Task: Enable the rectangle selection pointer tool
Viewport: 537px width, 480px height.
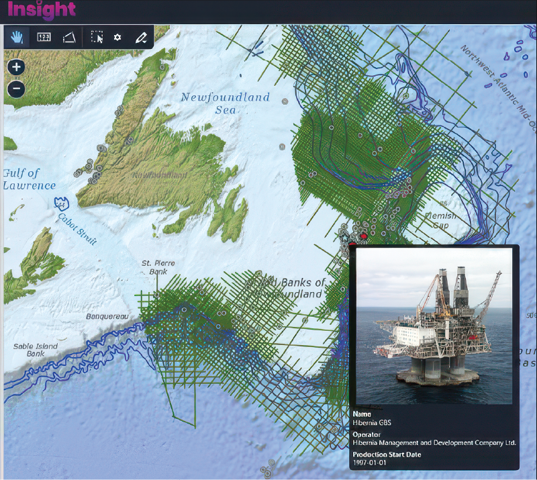Action: click(97, 38)
